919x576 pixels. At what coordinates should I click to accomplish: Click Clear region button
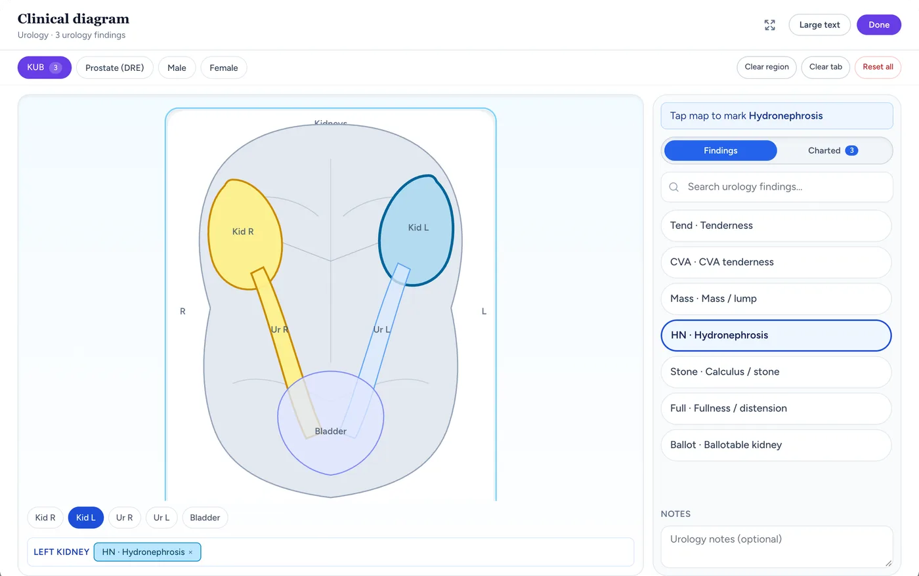[767, 67]
